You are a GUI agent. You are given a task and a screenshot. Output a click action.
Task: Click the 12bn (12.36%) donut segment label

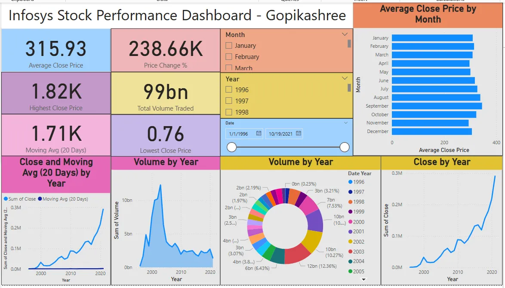point(322,266)
